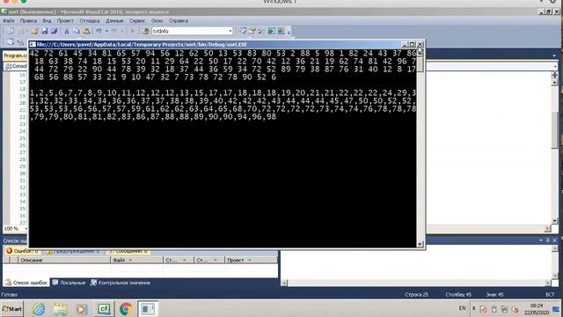The image size is (563, 317).
Task: Open Windows Media Player from taskbar
Action: pyautogui.click(x=82, y=309)
